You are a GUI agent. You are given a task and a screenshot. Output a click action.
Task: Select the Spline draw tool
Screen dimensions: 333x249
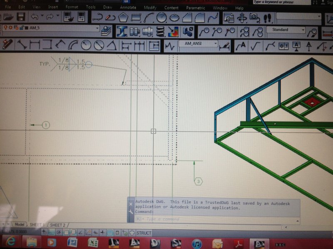click(x=213, y=18)
